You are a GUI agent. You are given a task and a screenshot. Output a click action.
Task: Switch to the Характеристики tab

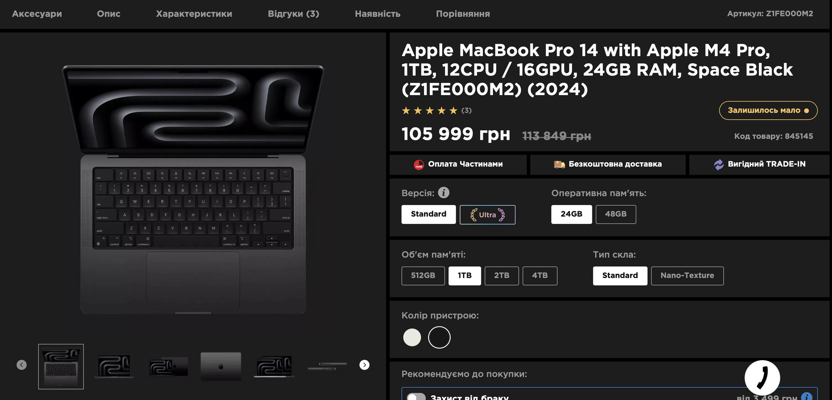pyautogui.click(x=194, y=14)
